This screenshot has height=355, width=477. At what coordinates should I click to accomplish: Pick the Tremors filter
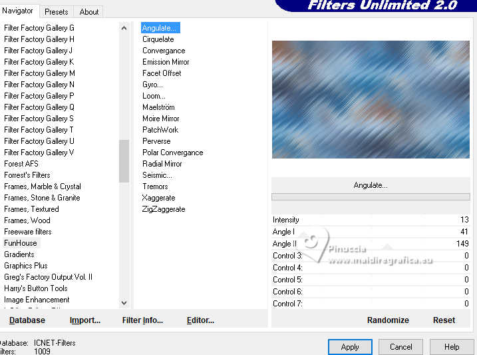tap(155, 186)
